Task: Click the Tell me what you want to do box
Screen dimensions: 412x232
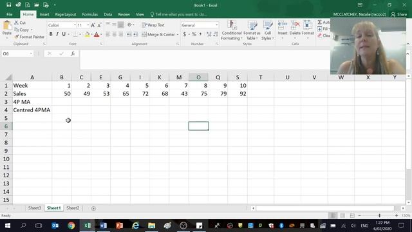Action: 179,14
